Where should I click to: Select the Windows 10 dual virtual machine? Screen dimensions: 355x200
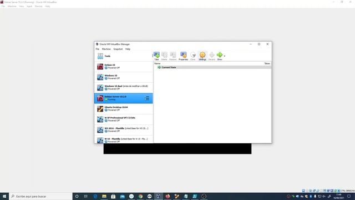[124, 88]
